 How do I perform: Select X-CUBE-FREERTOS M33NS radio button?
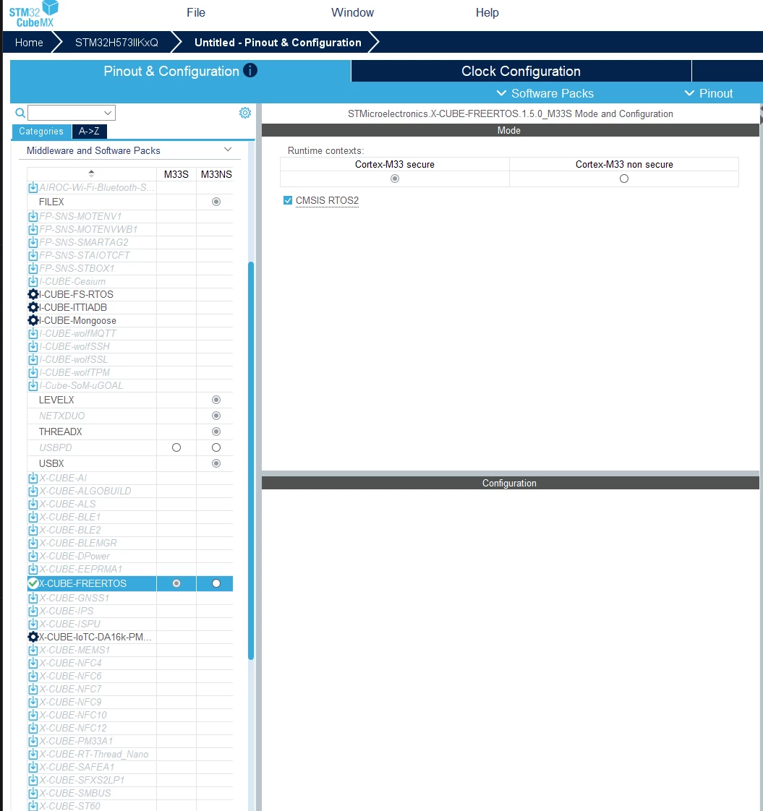(216, 583)
